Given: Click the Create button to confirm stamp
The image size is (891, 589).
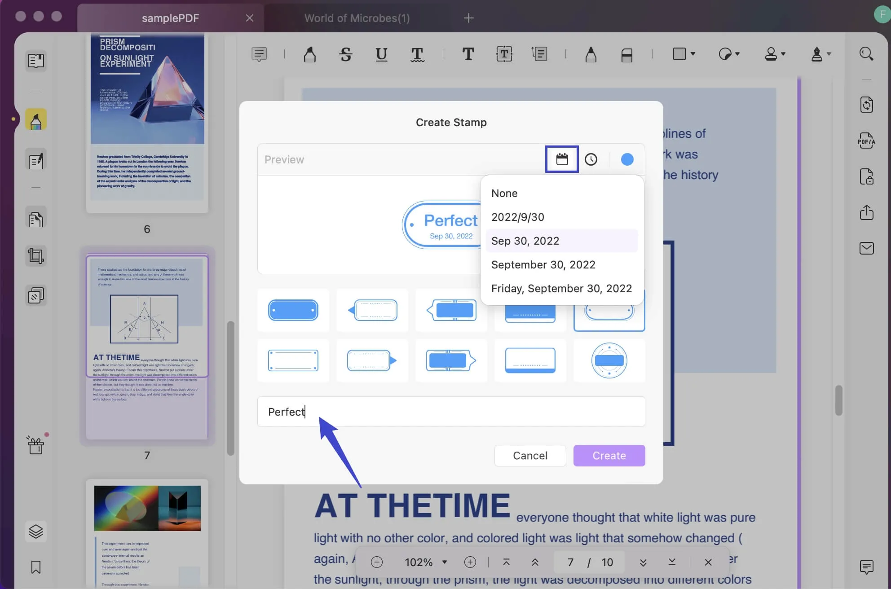Looking at the screenshot, I should pyautogui.click(x=609, y=456).
